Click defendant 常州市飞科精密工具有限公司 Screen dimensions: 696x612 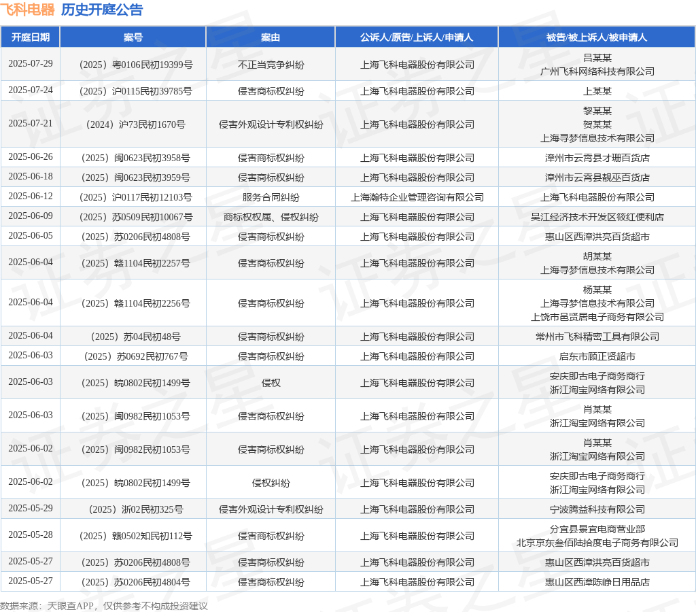pos(597,337)
